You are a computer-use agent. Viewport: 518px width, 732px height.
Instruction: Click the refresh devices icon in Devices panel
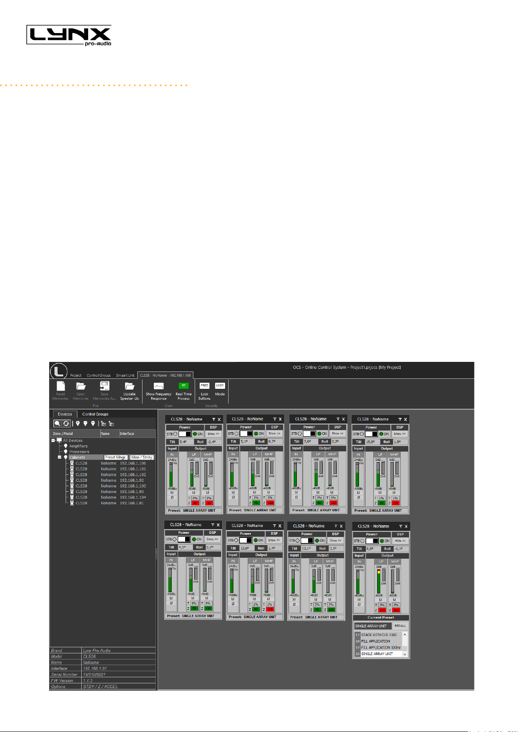coord(66,424)
